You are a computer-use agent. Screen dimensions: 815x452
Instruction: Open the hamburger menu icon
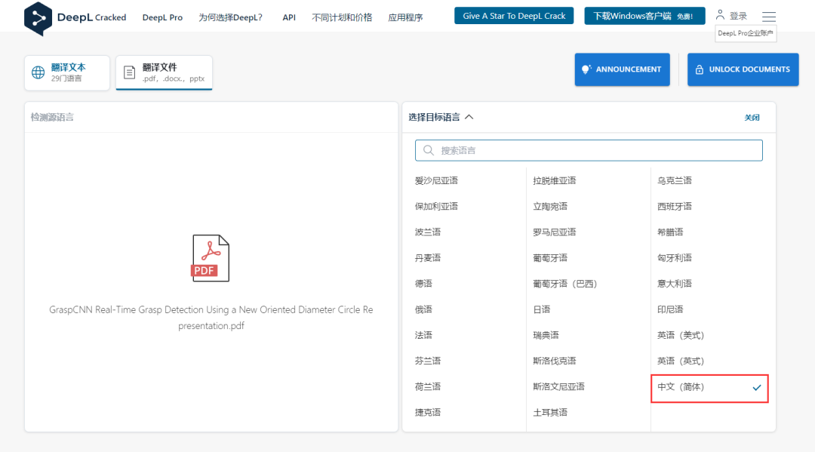769,17
